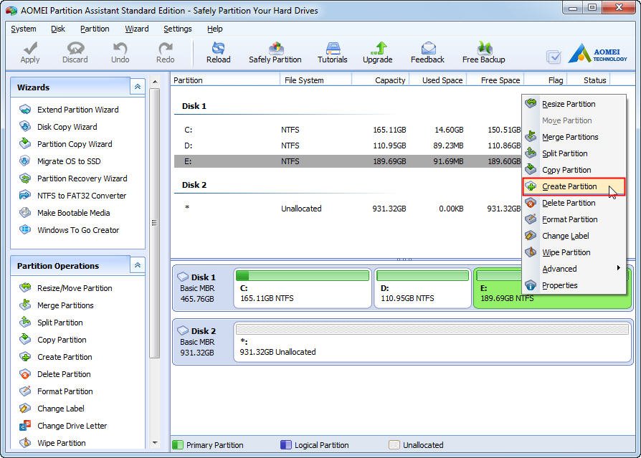Open the System menu
641x458 pixels.
23,29
